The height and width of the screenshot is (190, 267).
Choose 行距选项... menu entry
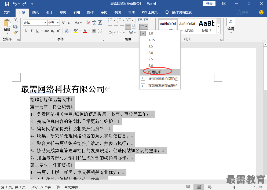(x=160, y=72)
